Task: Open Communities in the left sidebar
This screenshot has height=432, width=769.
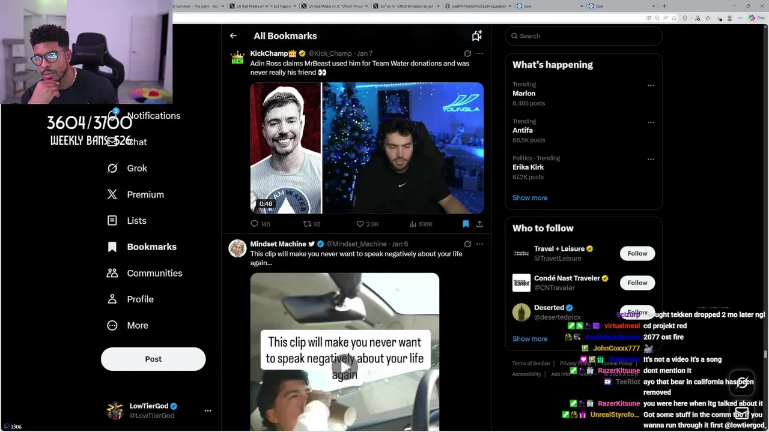Action: (144, 273)
